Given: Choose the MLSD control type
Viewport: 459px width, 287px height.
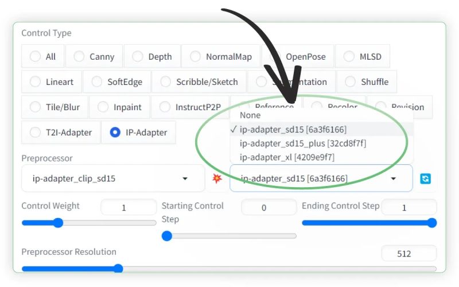Looking at the screenshot, I should [x=363, y=56].
